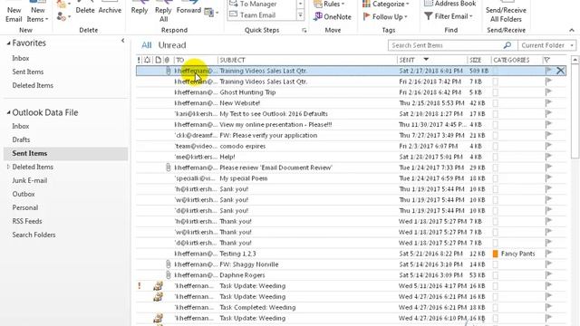Flag the Ghost Hunting Trip message
The image size is (580, 326).
point(548,92)
